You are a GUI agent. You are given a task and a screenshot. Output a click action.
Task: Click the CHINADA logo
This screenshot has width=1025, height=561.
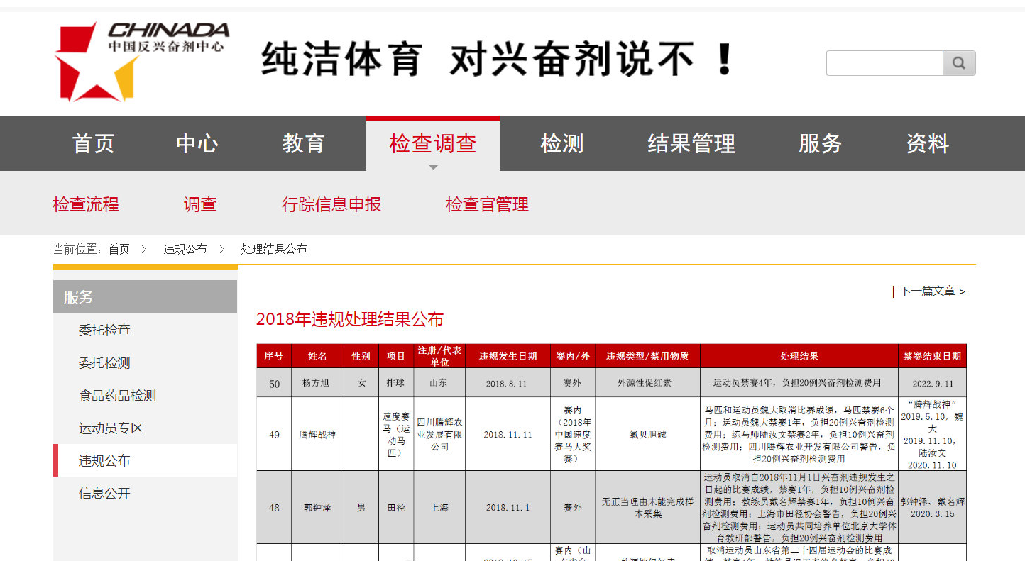pos(142,62)
